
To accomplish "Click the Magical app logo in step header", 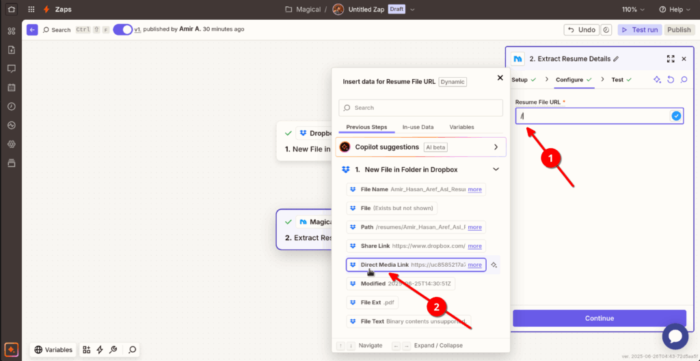I will 518,59.
